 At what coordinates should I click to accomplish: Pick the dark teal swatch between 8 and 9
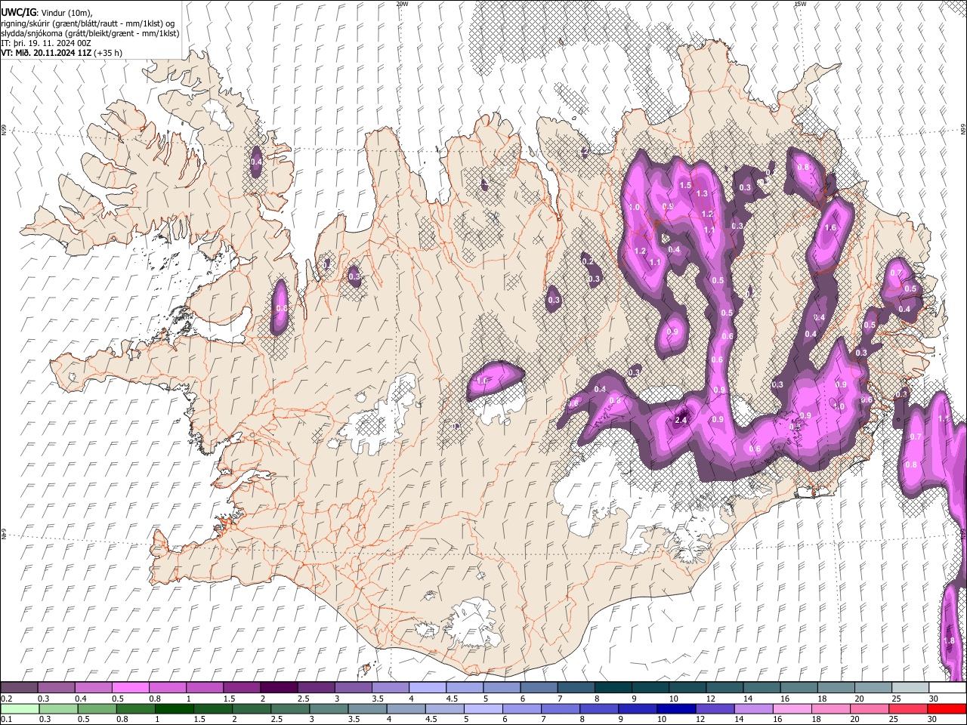point(613,688)
